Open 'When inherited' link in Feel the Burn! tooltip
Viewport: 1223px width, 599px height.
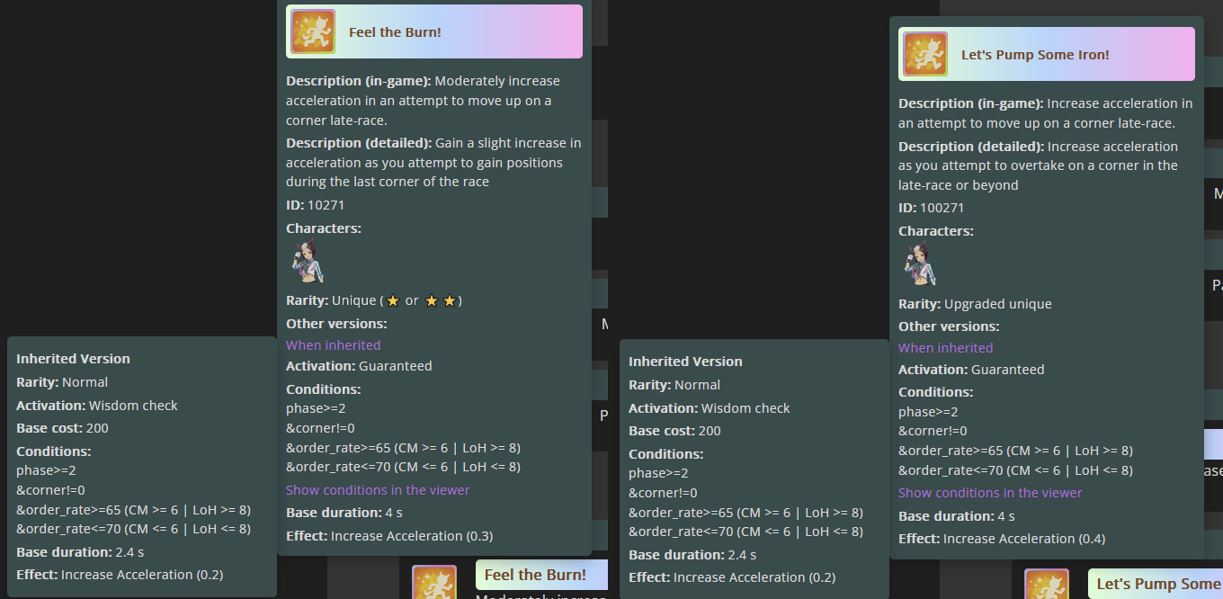[x=334, y=345]
